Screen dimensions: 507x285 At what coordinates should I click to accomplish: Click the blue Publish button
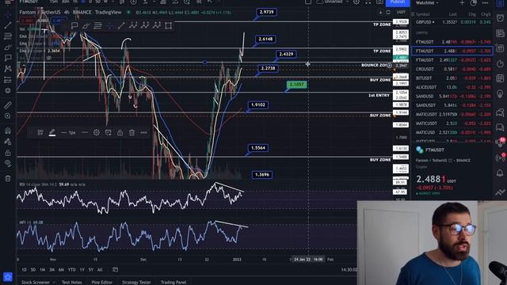pos(398,2)
